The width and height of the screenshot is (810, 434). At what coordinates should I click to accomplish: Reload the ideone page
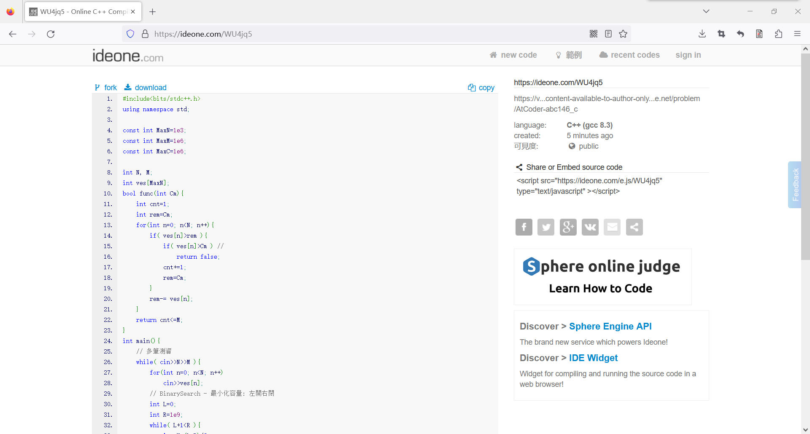pyautogui.click(x=51, y=34)
